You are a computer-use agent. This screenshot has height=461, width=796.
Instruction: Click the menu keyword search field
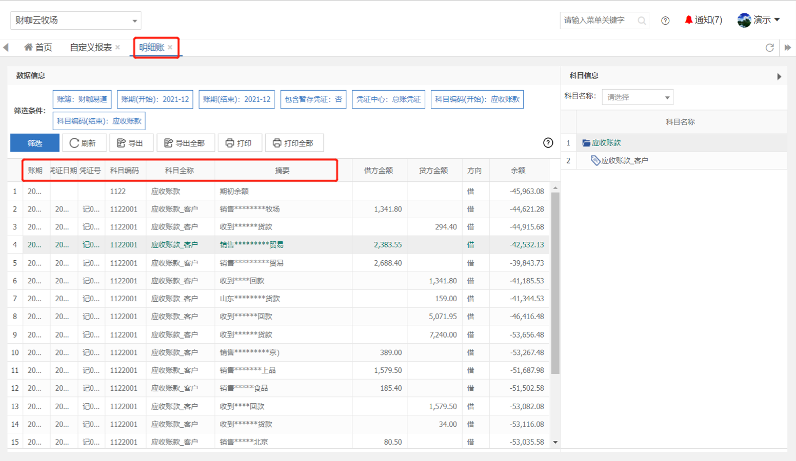598,20
